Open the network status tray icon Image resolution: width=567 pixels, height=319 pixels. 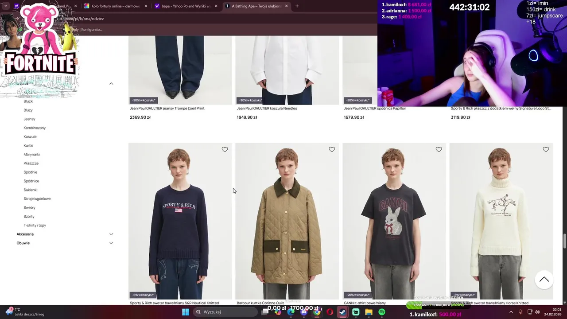529,312
